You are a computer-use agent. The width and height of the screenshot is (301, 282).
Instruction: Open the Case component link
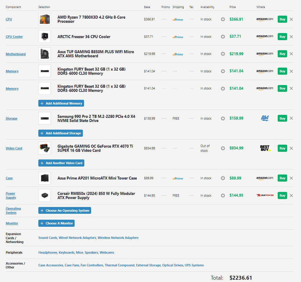(x=9, y=178)
